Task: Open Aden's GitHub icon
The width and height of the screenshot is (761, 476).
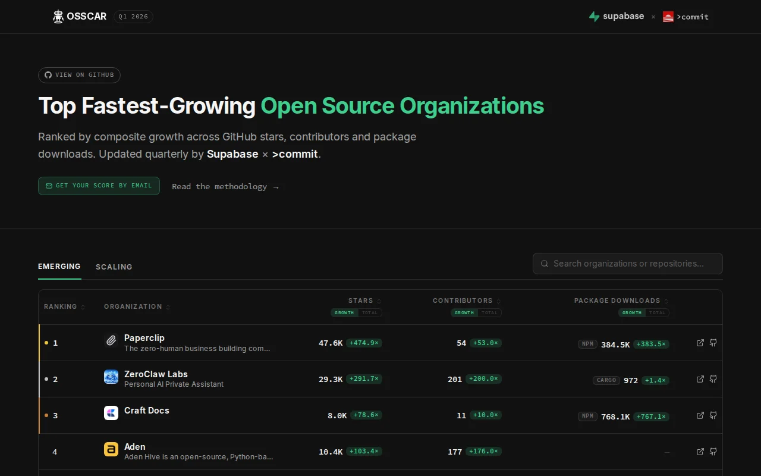Action: 713,452
